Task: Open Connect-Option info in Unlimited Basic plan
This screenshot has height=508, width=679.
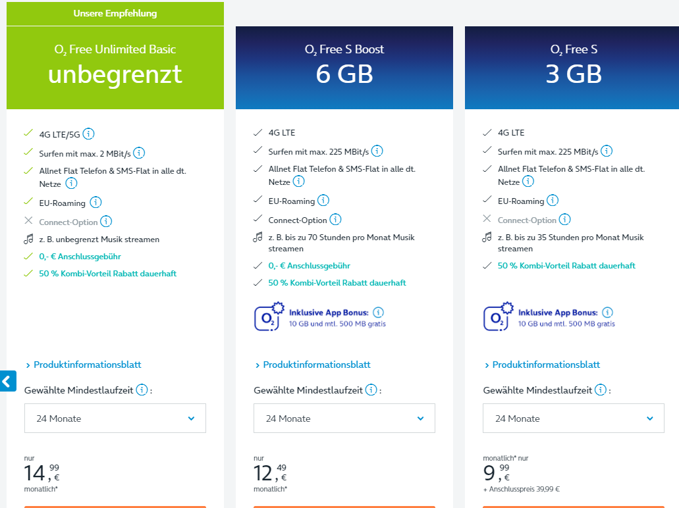Action: point(106,221)
